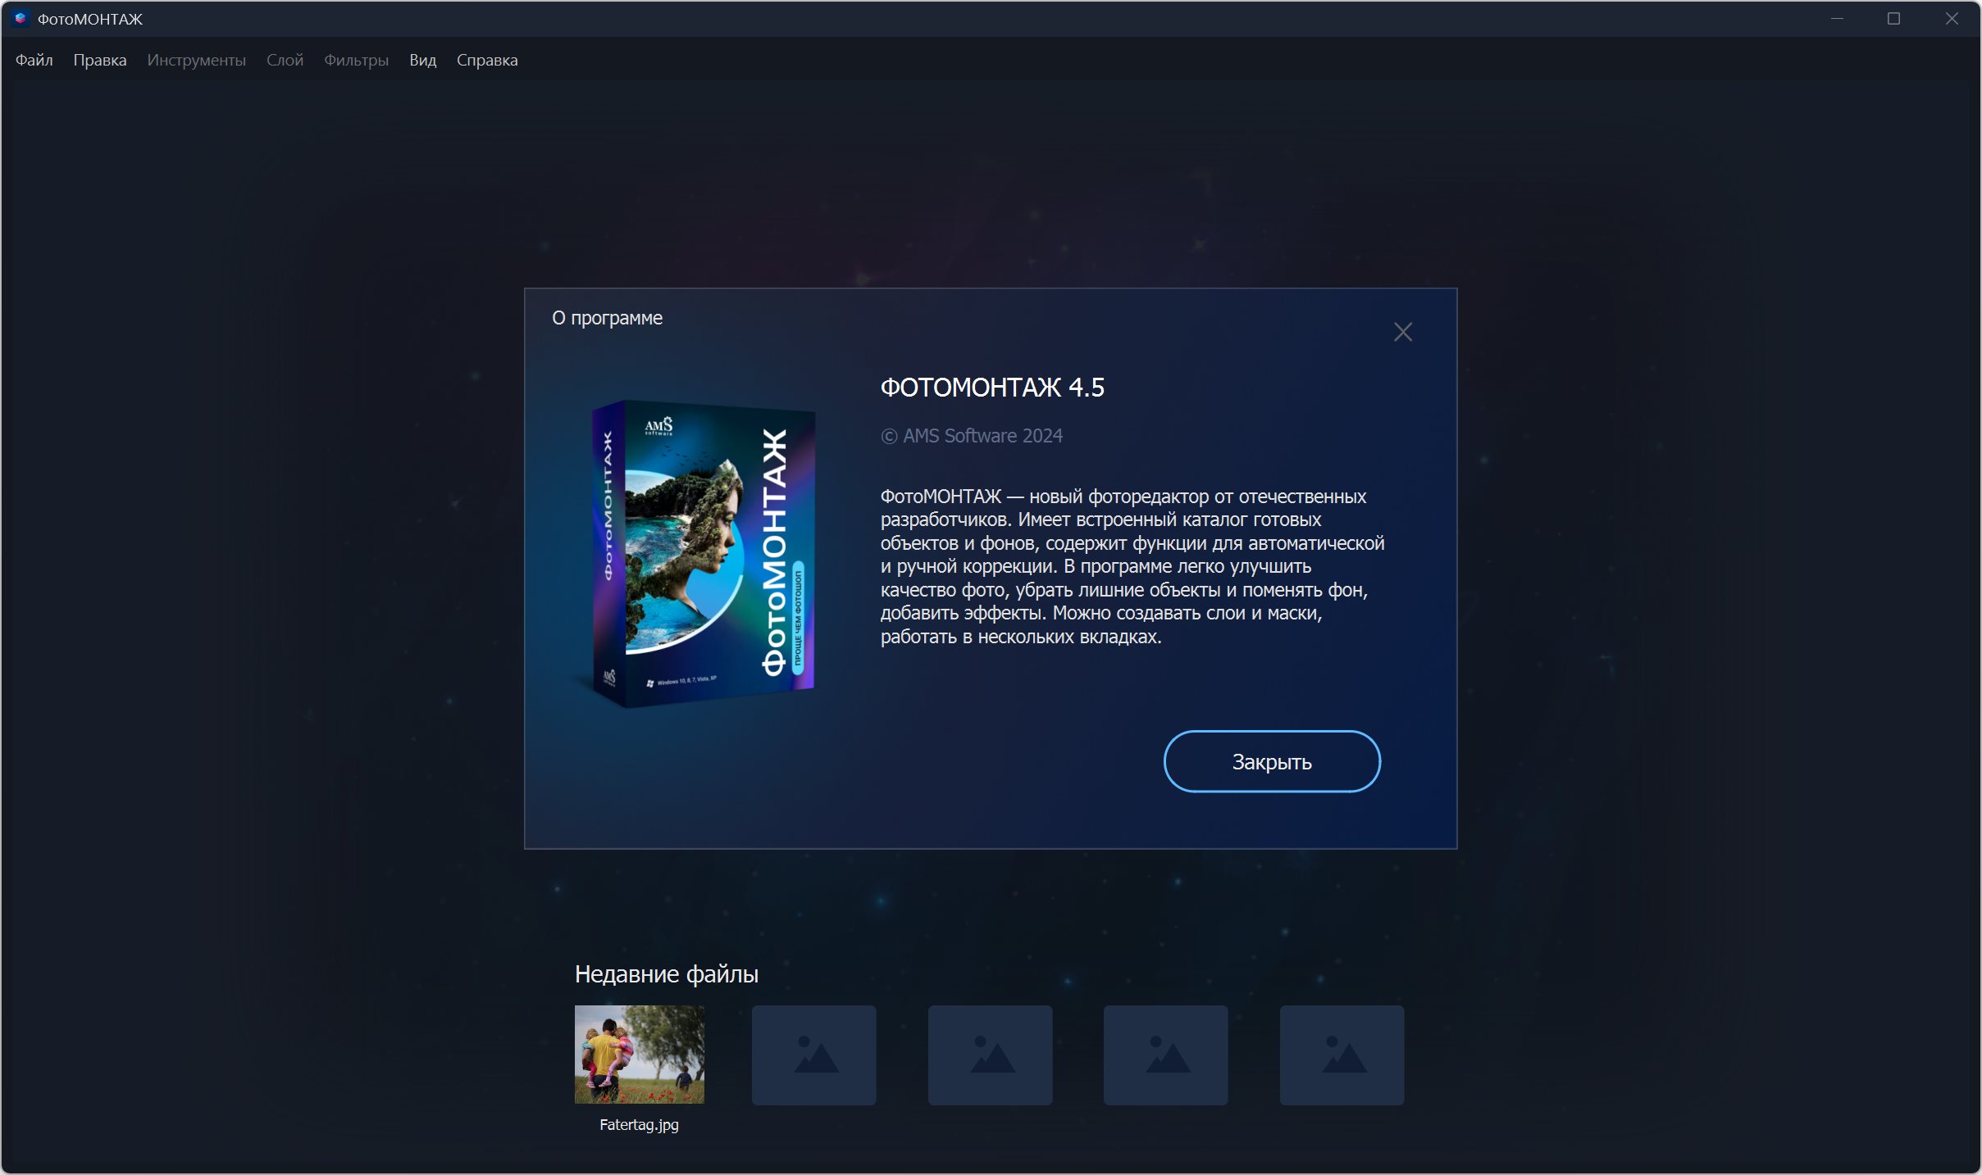The height and width of the screenshot is (1175, 1982).
Task: Maximize the ФотоМОНТАЖ window
Action: [x=1893, y=18]
